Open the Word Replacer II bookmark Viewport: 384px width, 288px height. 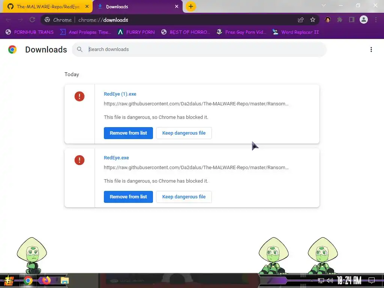pyautogui.click(x=296, y=32)
